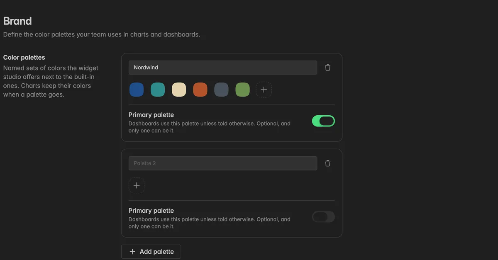
Task: Select the blue swatch in Nordwind
Action: point(137,90)
